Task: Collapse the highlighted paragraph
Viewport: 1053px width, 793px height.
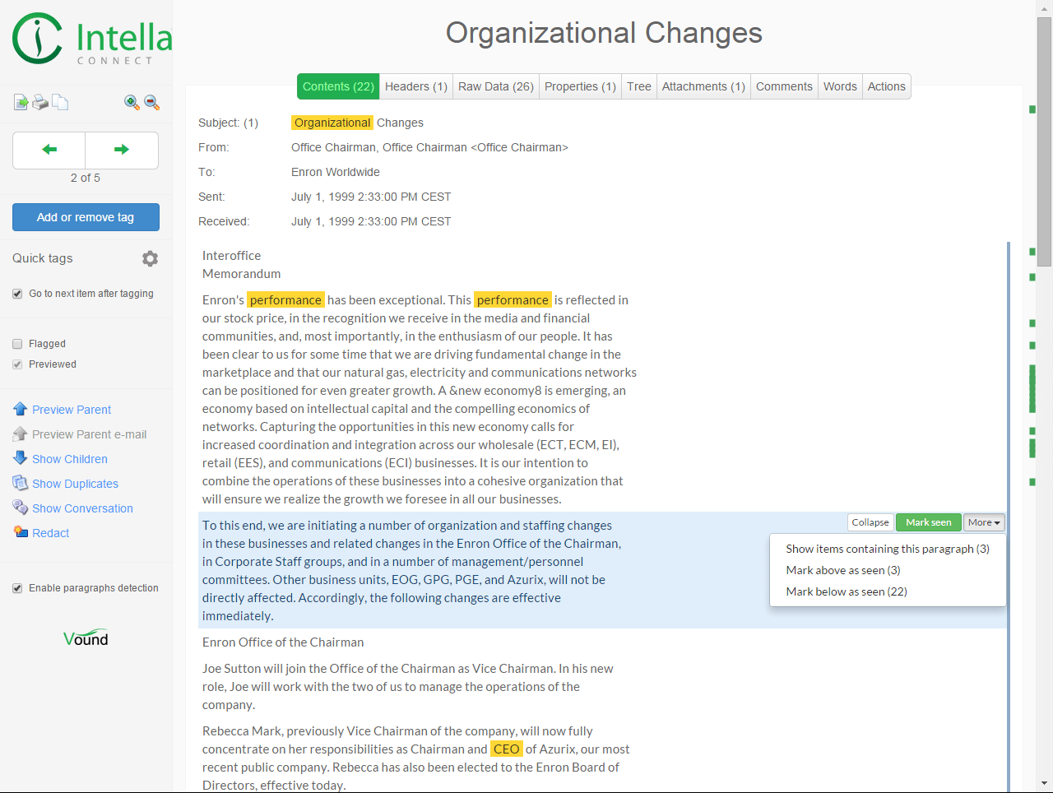Action: 870,522
